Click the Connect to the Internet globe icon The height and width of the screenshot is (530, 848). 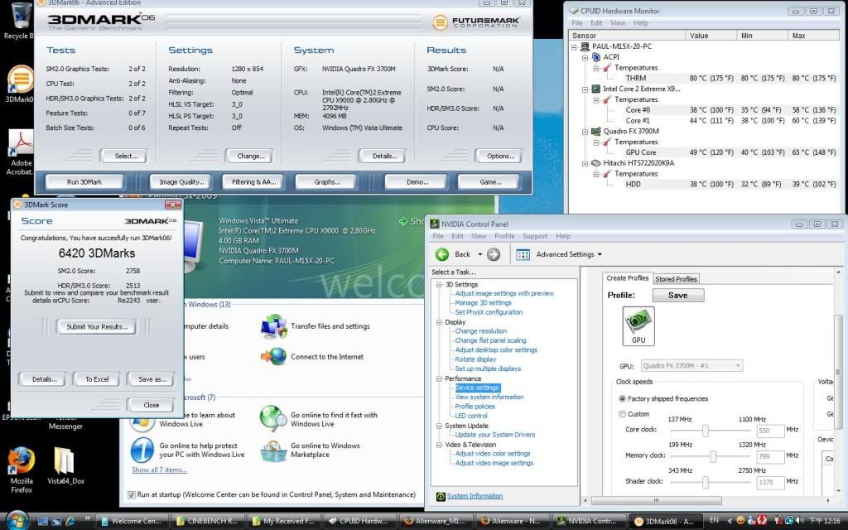(x=273, y=356)
